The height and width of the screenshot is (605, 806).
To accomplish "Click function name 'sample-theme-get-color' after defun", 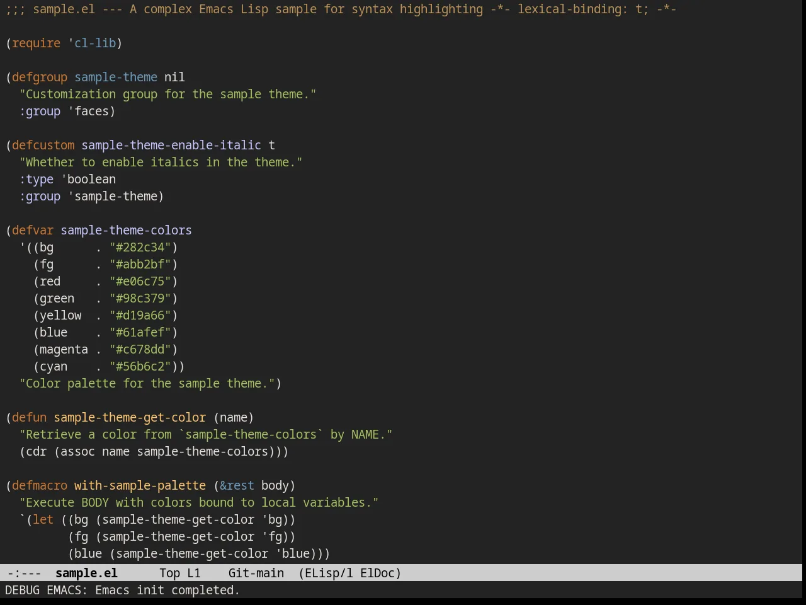I will coord(130,417).
